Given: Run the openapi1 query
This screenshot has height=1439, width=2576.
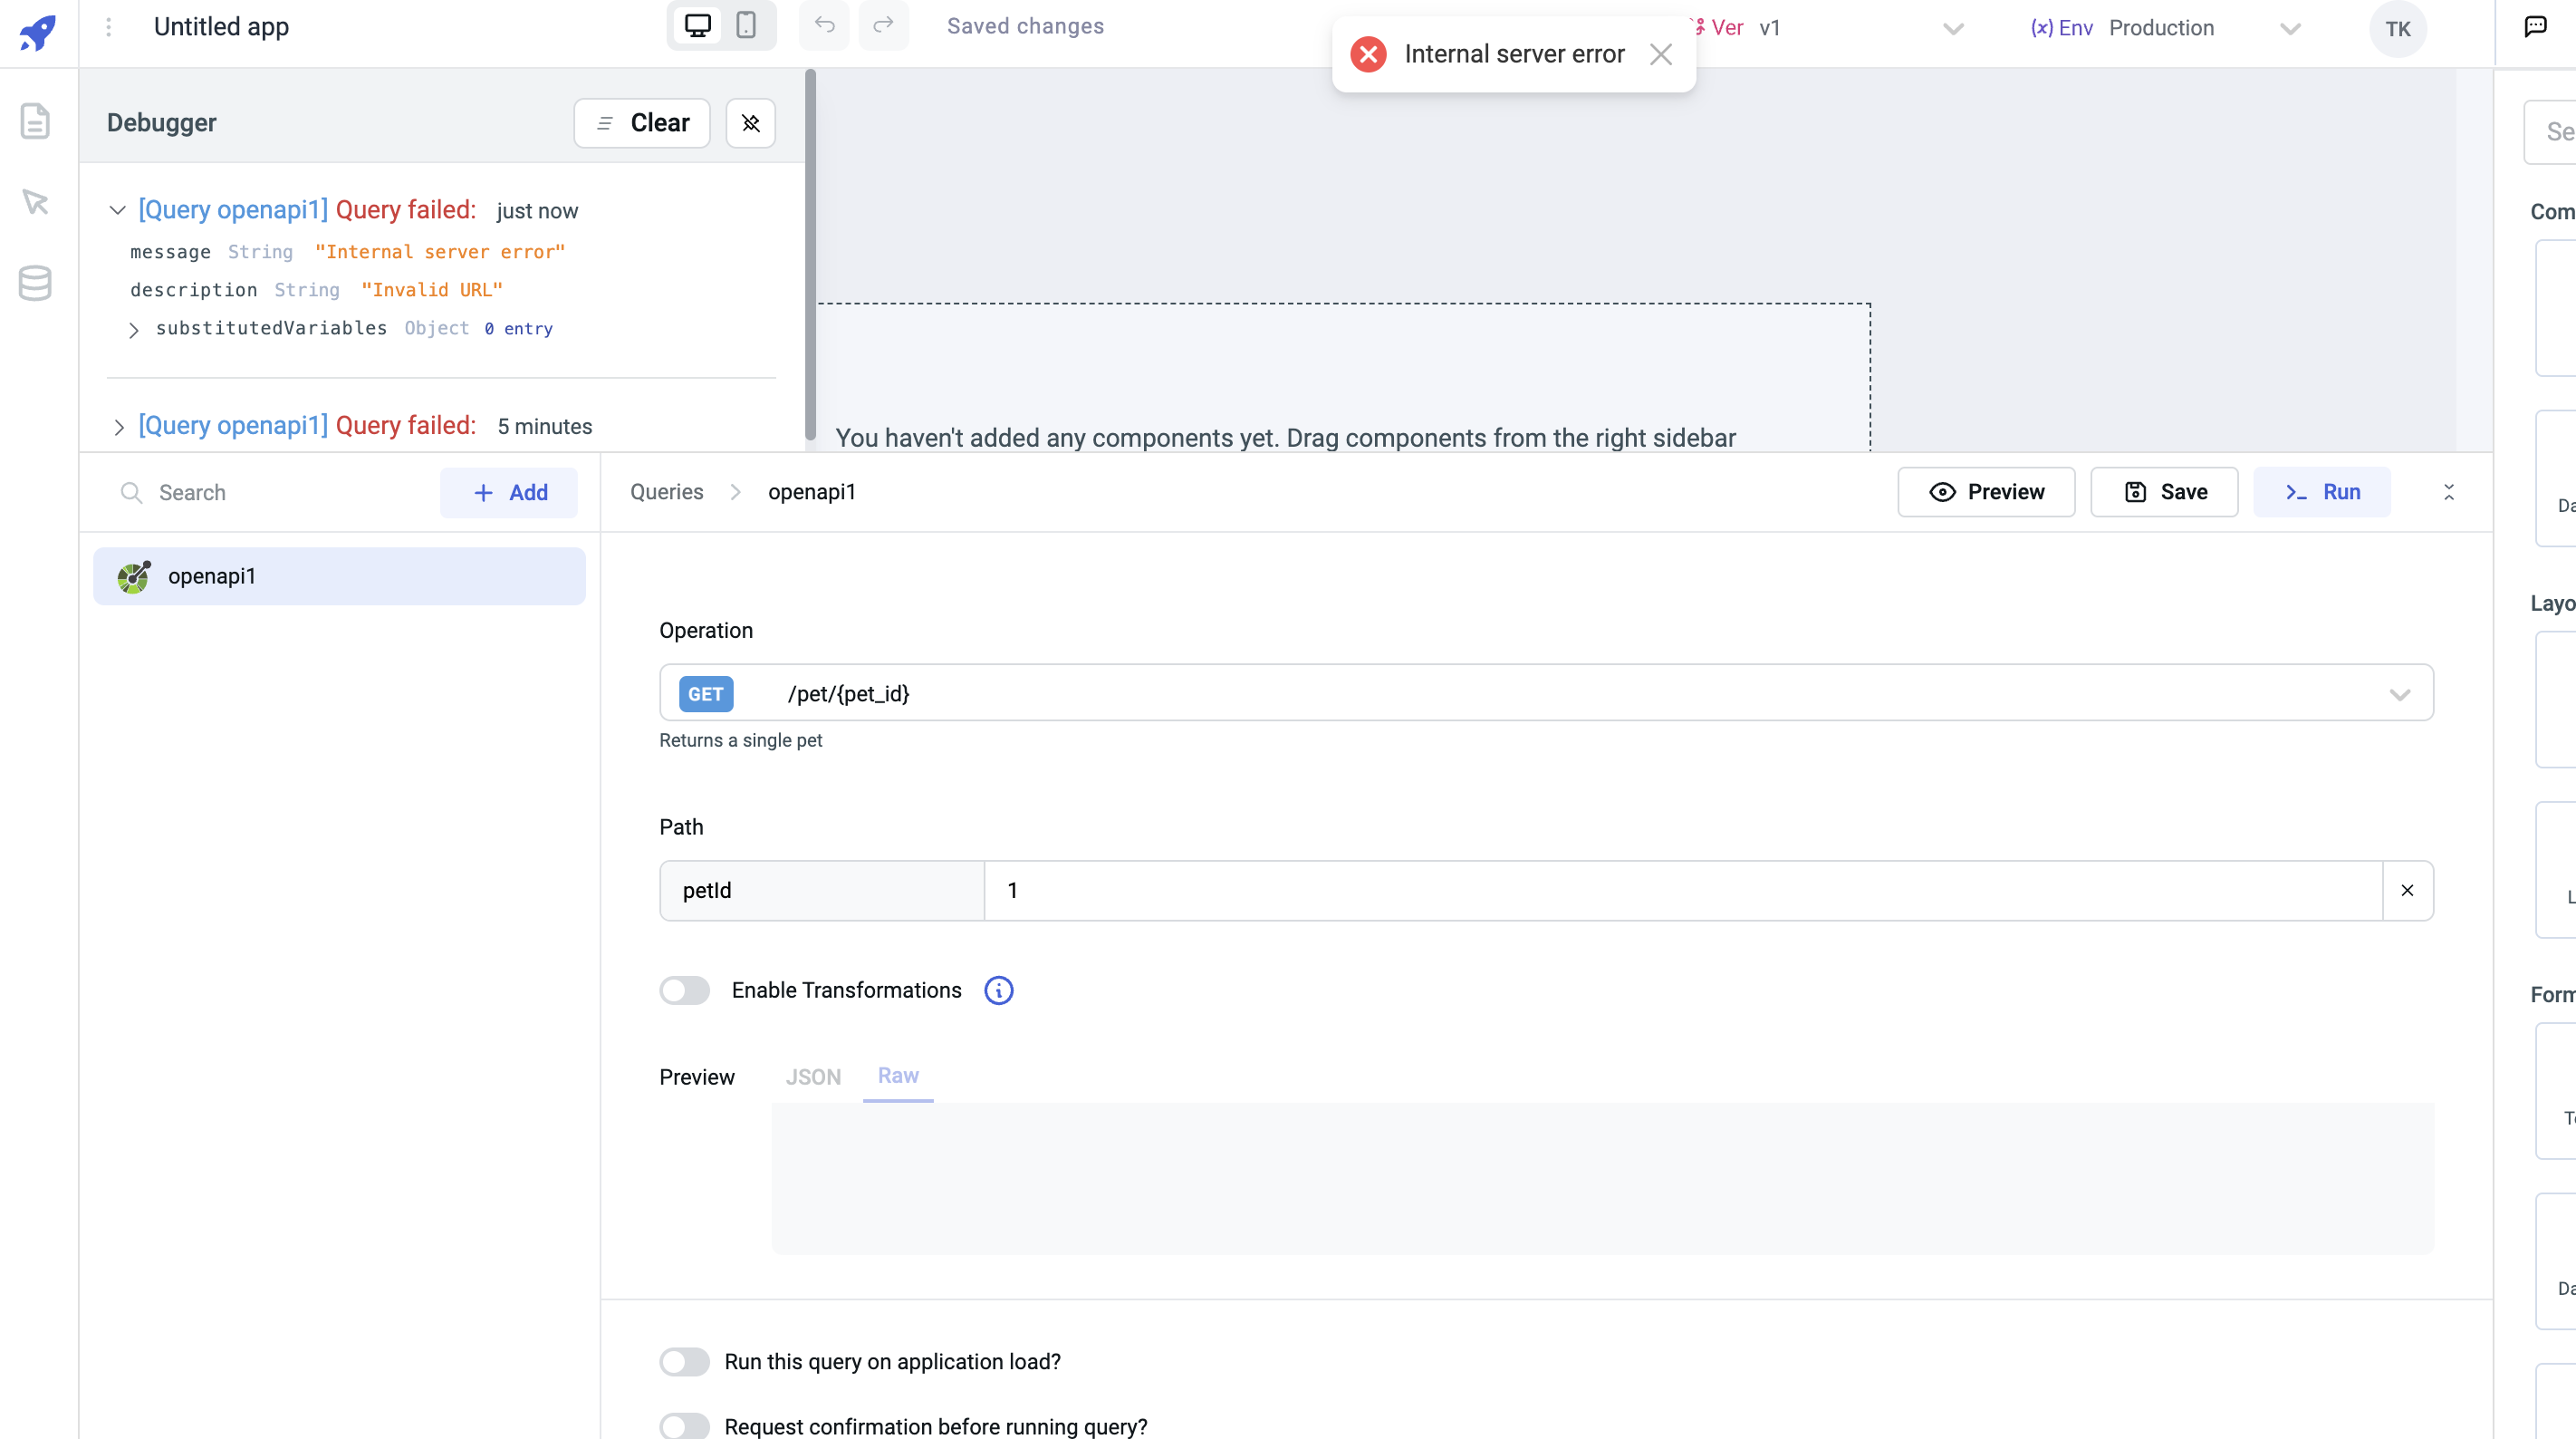Looking at the screenshot, I should (x=2322, y=491).
